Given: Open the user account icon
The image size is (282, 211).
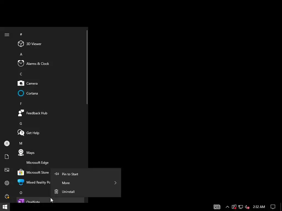Looking at the screenshot, I should point(7,143).
